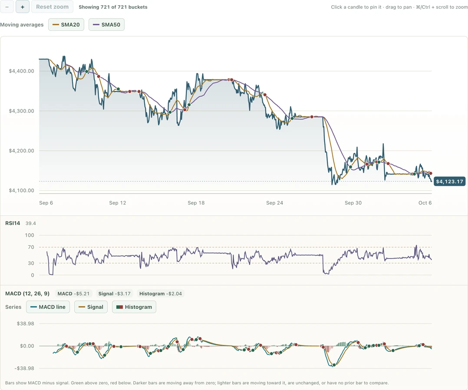Click the $4,100.00 price axis label
The height and width of the screenshot is (390, 468).
coord(22,190)
